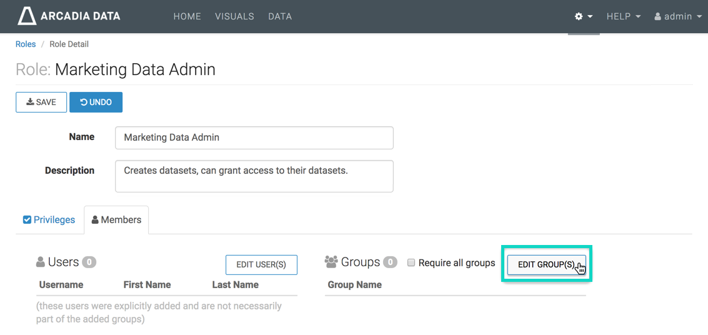Click the Groups people icon

(x=331, y=262)
